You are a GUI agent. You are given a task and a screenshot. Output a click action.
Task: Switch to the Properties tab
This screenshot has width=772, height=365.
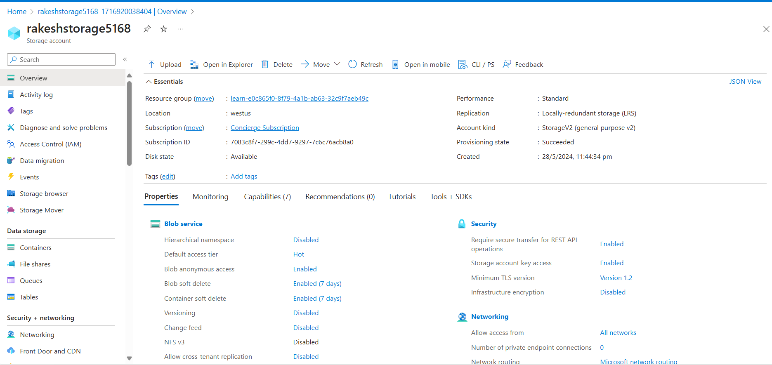pyautogui.click(x=161, y=197)
